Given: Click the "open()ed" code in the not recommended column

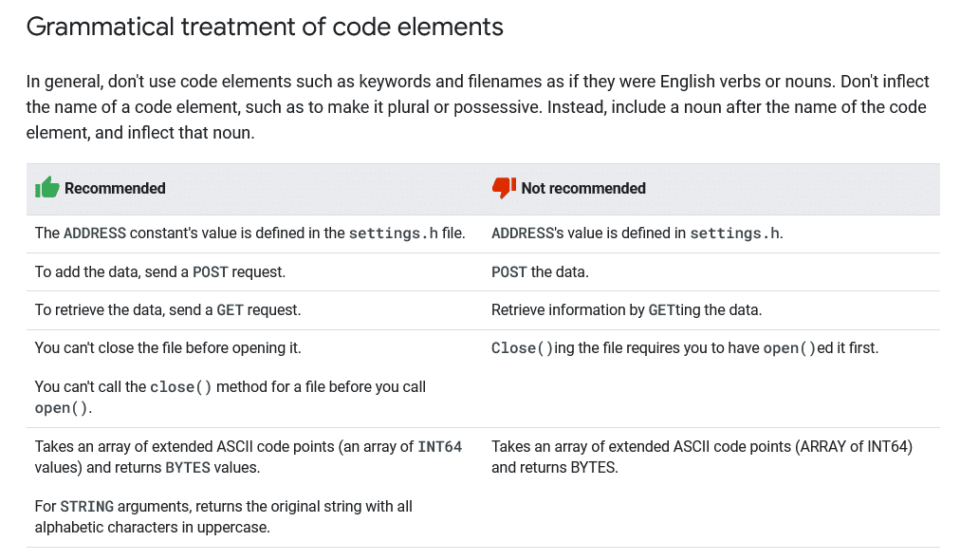Looking at the screenshot, I should 789,347.
